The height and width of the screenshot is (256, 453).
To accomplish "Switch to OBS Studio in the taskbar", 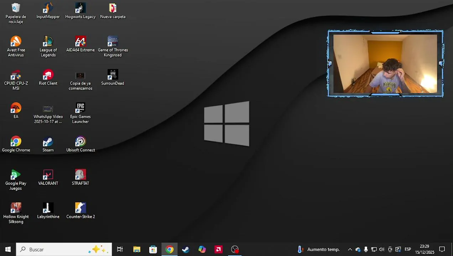I will pyautogui.click(x=235, y=249).
